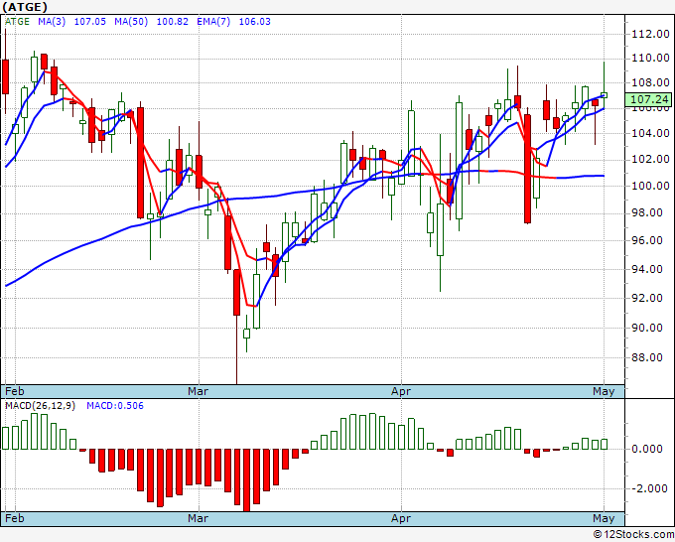Screen dimensions: 675x542
Task: Select the EMA(7) legend label
Action: [x=213, y=21]
